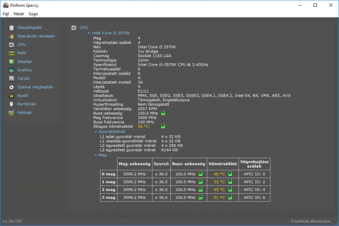Open the Összefoglaló summary icon in sidebar

pyautogui.click(x=11, y=28)
